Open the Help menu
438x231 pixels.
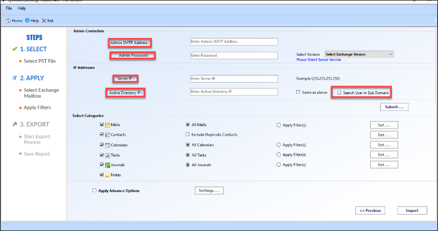click(22, 9)
